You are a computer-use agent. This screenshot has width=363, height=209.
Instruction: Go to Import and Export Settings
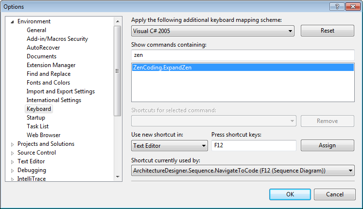(x=60, y=91)
